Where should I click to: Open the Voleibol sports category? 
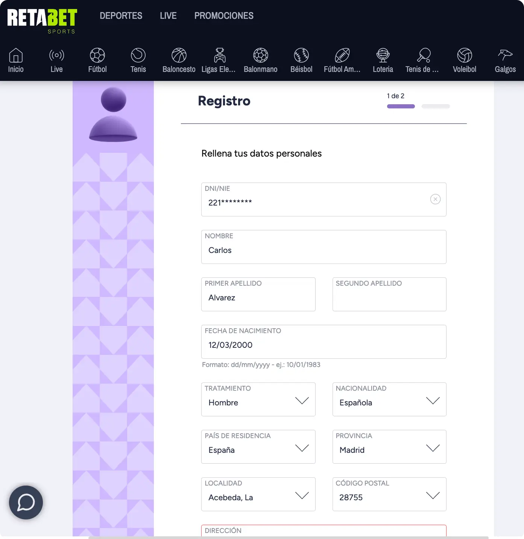[x=464, y=59]
